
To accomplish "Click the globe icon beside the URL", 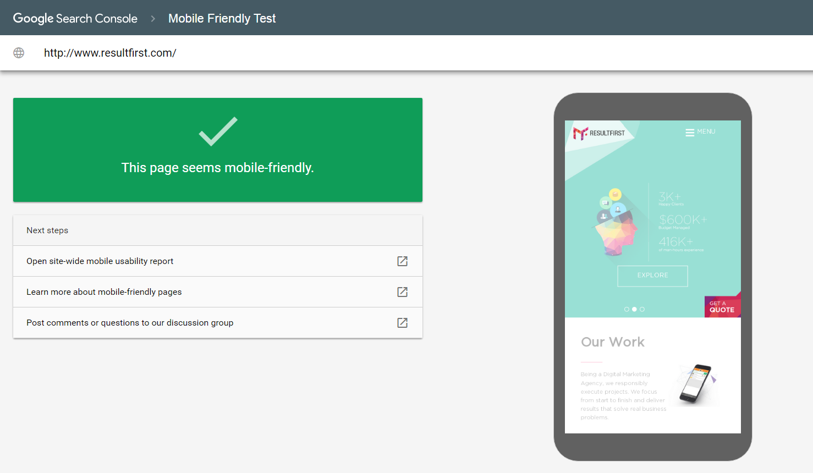I will [x=19, y=53].
